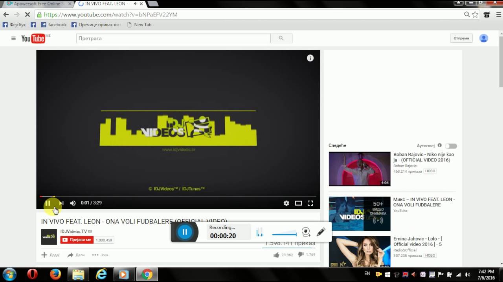Toggle the Аутоплеј switch
The height and width of the screenshot is (282, 503).
click(451, 146)
